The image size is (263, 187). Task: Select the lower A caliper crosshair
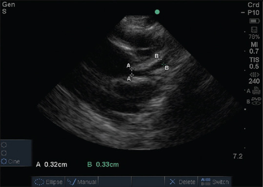(132, 75)
